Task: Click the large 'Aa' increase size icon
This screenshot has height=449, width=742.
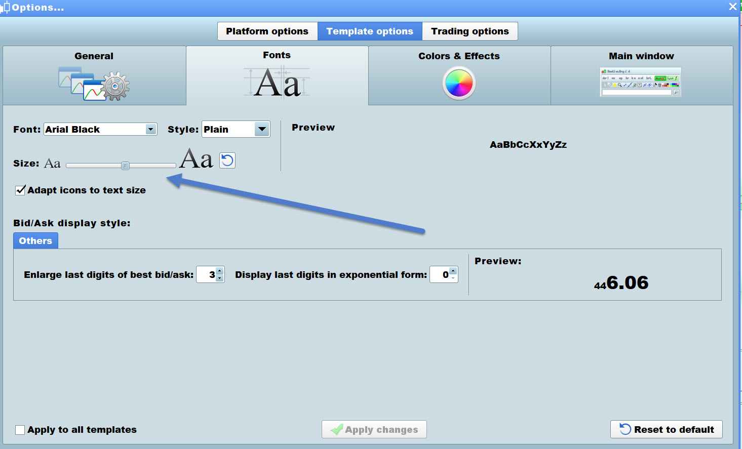Action: 196,159
